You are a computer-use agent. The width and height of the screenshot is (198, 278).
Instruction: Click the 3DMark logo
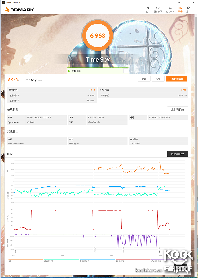coord(19,9)
